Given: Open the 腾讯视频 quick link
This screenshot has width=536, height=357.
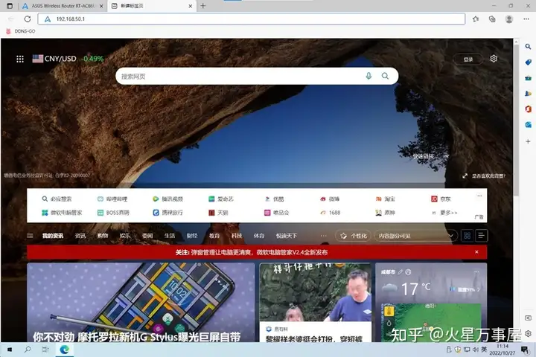Looking at the screenshot, I should click(x=167, y=199).
